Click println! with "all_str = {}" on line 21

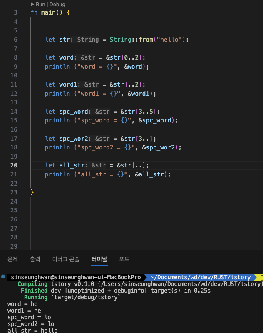[x=108, y=174]
